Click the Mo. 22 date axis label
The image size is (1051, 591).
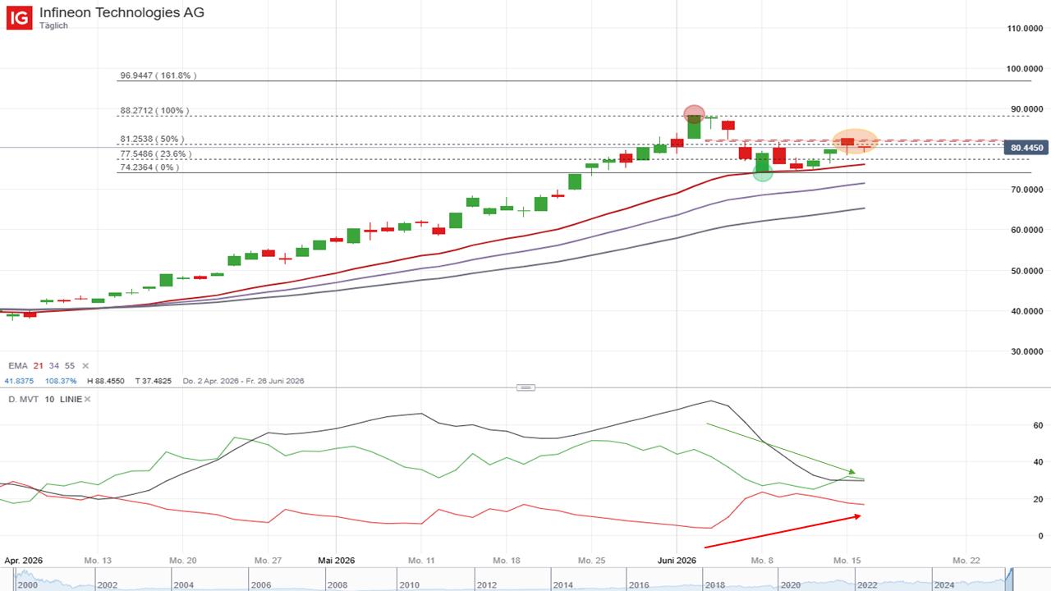click(966, 560)
